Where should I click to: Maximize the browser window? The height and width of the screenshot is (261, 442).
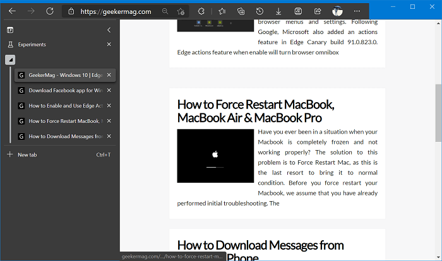click(413, 7)
